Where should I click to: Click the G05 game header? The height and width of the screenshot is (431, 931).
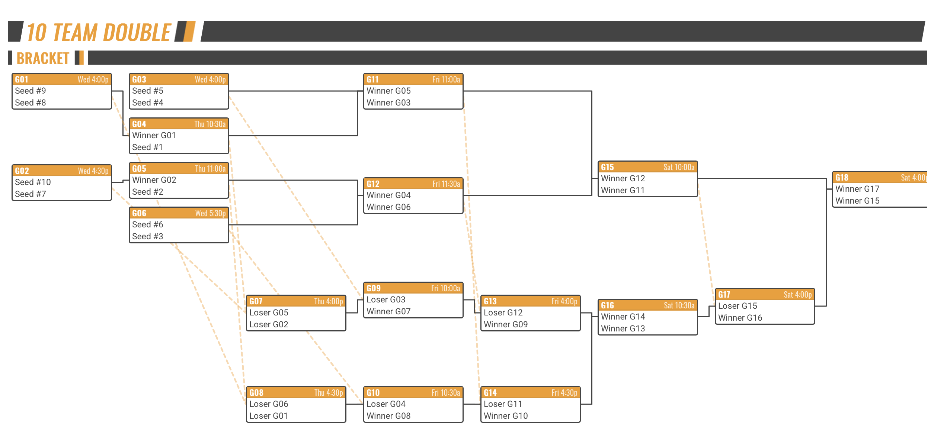tap(179, 169)
